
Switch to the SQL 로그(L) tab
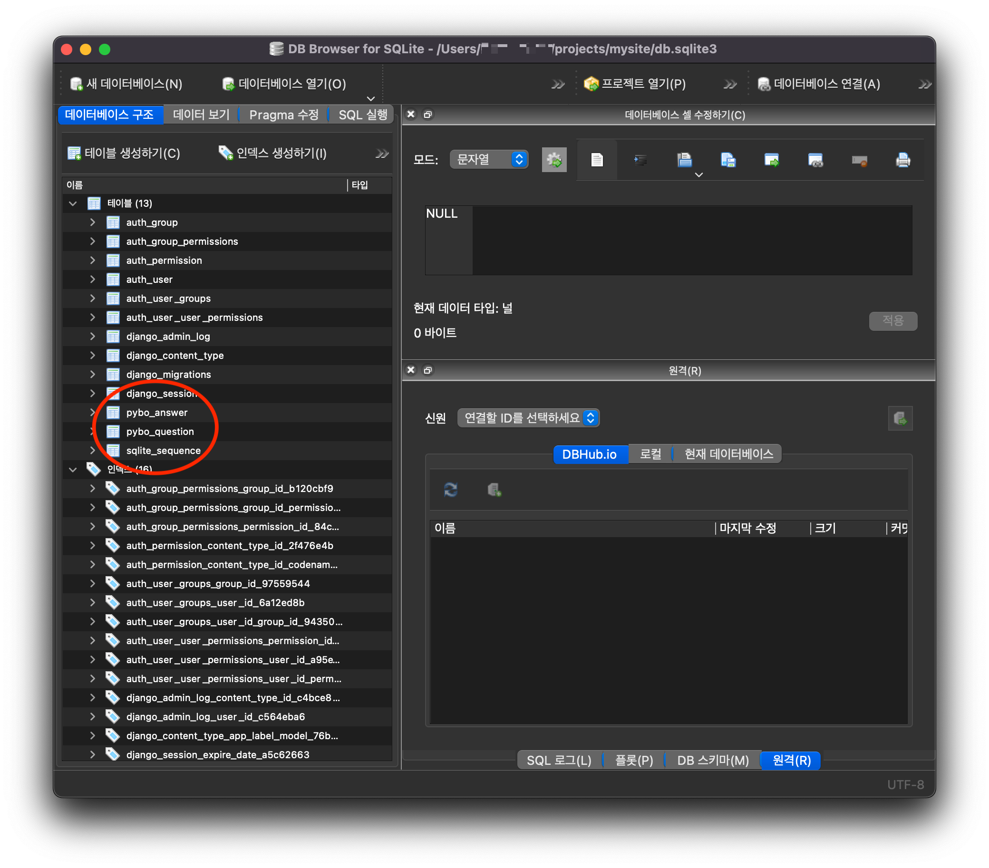[559, 760]
